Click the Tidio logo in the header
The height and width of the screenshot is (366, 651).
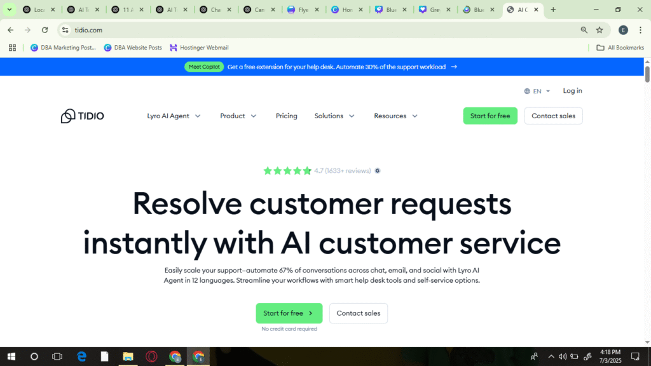tap(82, 116)
